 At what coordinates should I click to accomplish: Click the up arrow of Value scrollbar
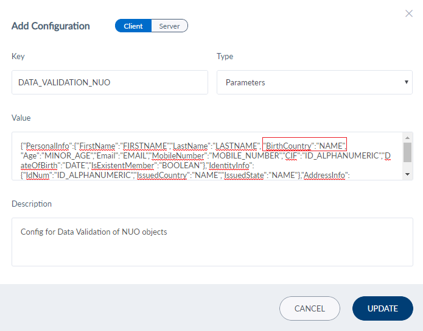click(407, 138)
